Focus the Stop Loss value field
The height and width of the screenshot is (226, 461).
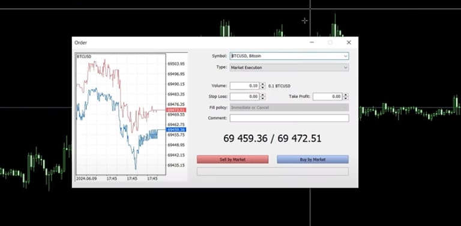245,97
